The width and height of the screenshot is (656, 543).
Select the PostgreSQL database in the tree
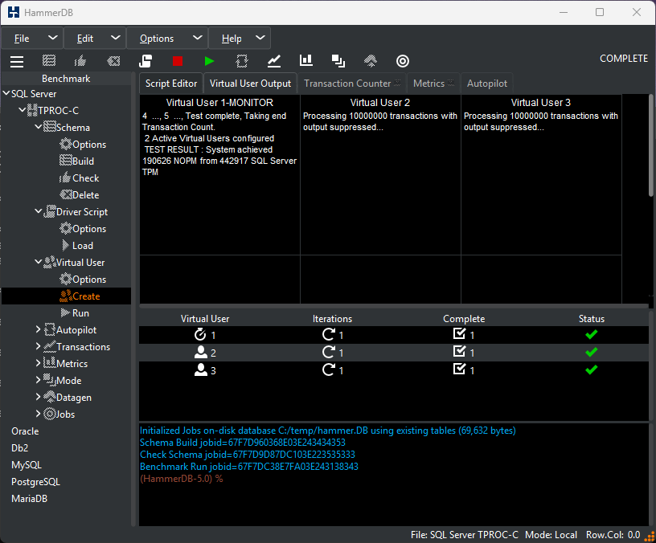[x=35, y=482]
